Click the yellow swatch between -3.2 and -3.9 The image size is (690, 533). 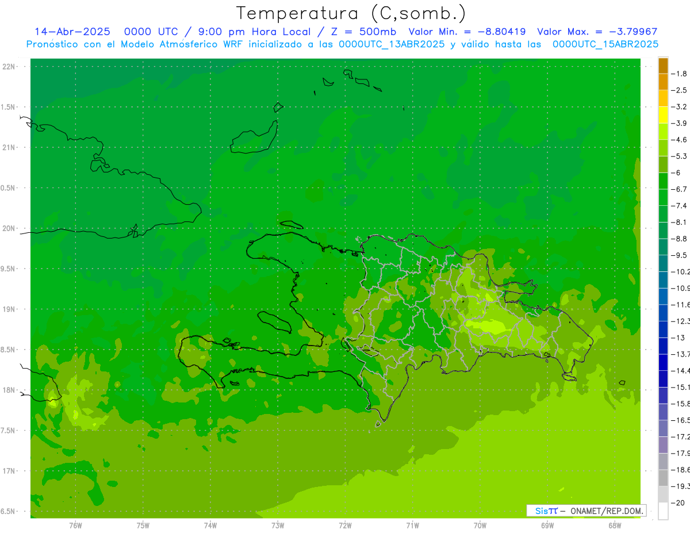pyautogui.click(x=663, y=115)
